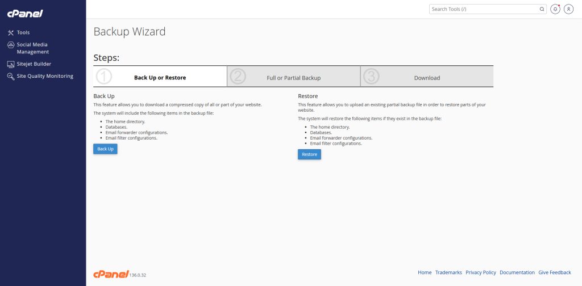This screenshot has height=286, width=582.
Task: Click the cPanel logo in the sidebar
Action: (25, 14)
